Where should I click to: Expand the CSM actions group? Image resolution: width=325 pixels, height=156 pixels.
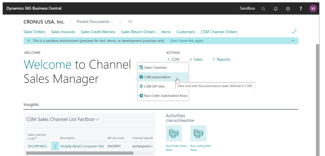pyautogui.click(x=173, y=59)
